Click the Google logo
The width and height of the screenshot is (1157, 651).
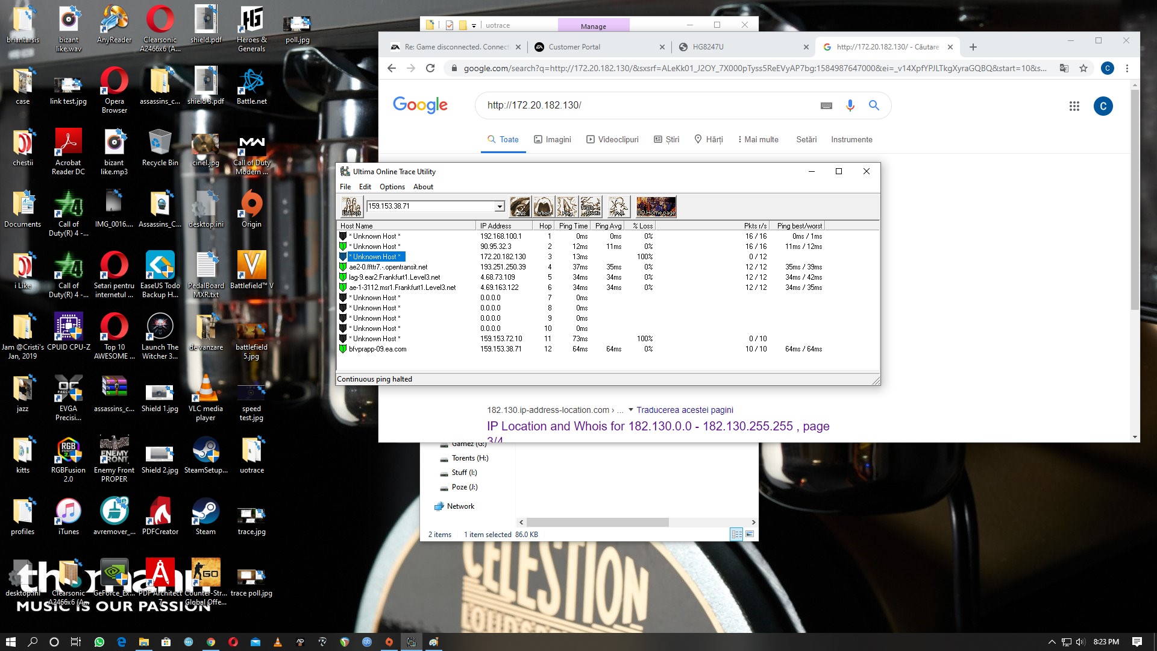[420, 105]
